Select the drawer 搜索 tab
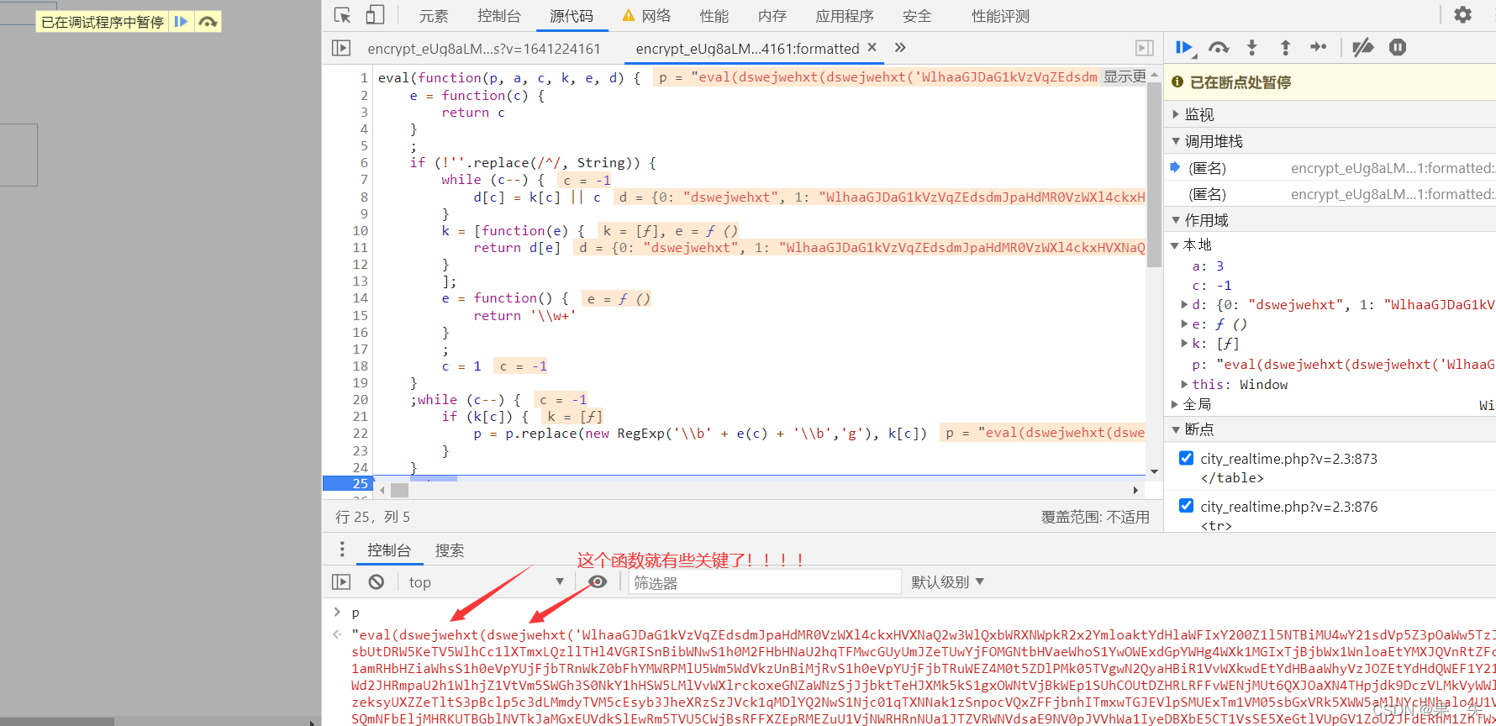The image size is (1496, 726). pyautogui.click(x=450, y=550)
